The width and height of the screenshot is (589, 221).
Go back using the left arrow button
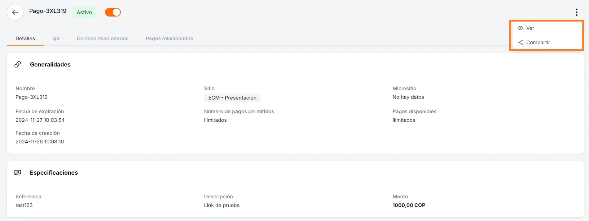tap(15, 12)
